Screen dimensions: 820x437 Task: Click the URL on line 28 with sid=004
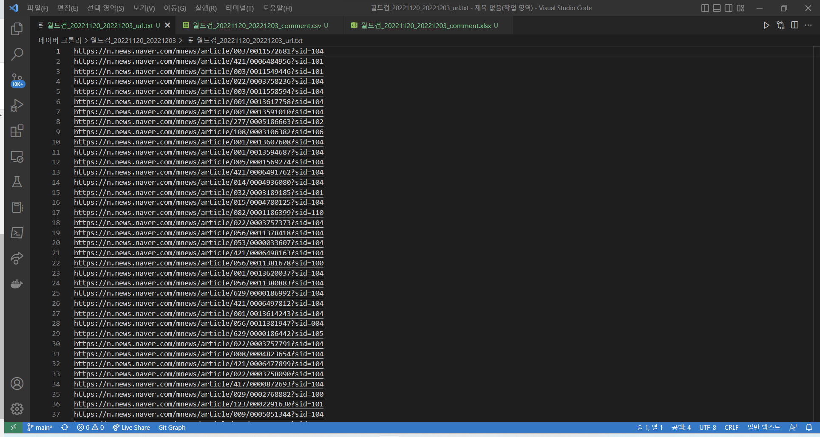pyautogui.click(x=199, y=323)
